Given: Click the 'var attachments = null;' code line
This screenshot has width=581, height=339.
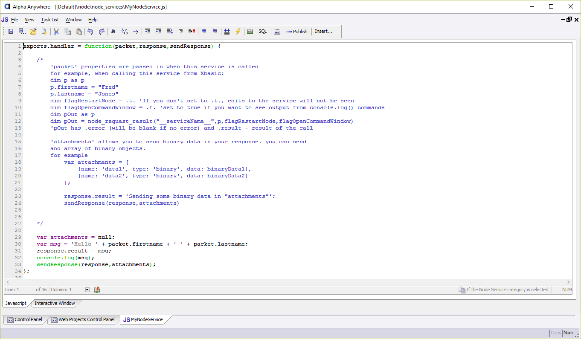Looking at the screenshot, I should click(76, 237).
